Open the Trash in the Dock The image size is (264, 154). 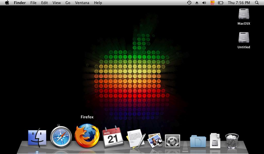tap(232, 141)
